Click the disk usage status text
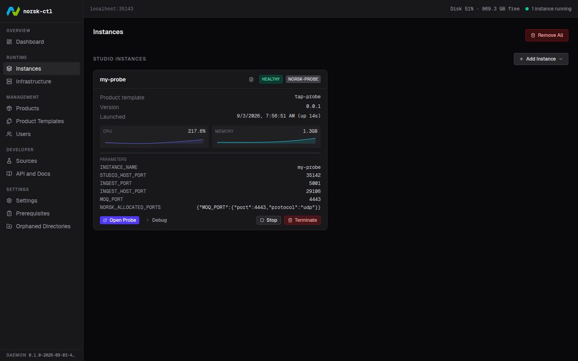This screenshot has height=361, width=578. (485, 9)
